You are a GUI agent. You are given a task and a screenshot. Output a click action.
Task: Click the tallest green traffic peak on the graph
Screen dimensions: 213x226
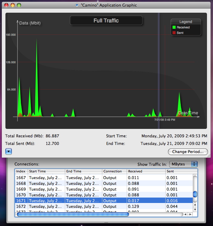37,78
